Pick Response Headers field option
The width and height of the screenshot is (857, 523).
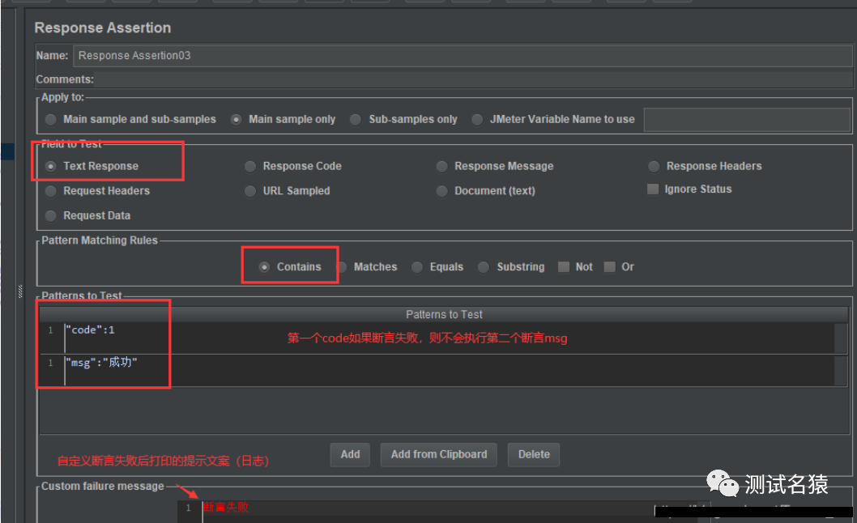[x=705, y=166]
